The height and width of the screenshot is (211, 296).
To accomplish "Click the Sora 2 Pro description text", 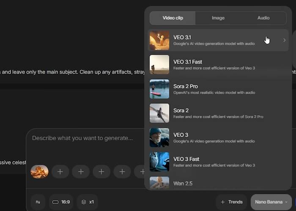I will pyautogui.click(x=214, y=93).
